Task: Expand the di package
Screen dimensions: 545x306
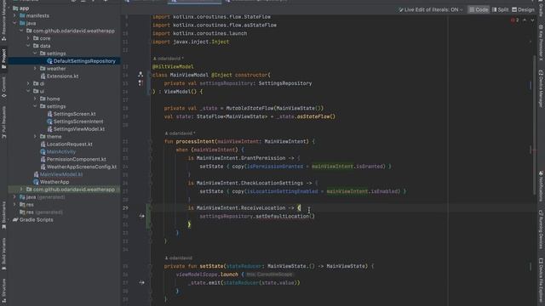Action: (x=28, y=83)
